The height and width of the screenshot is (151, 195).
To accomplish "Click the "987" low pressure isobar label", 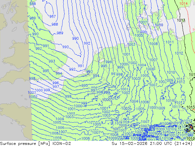I will [53, 16].
